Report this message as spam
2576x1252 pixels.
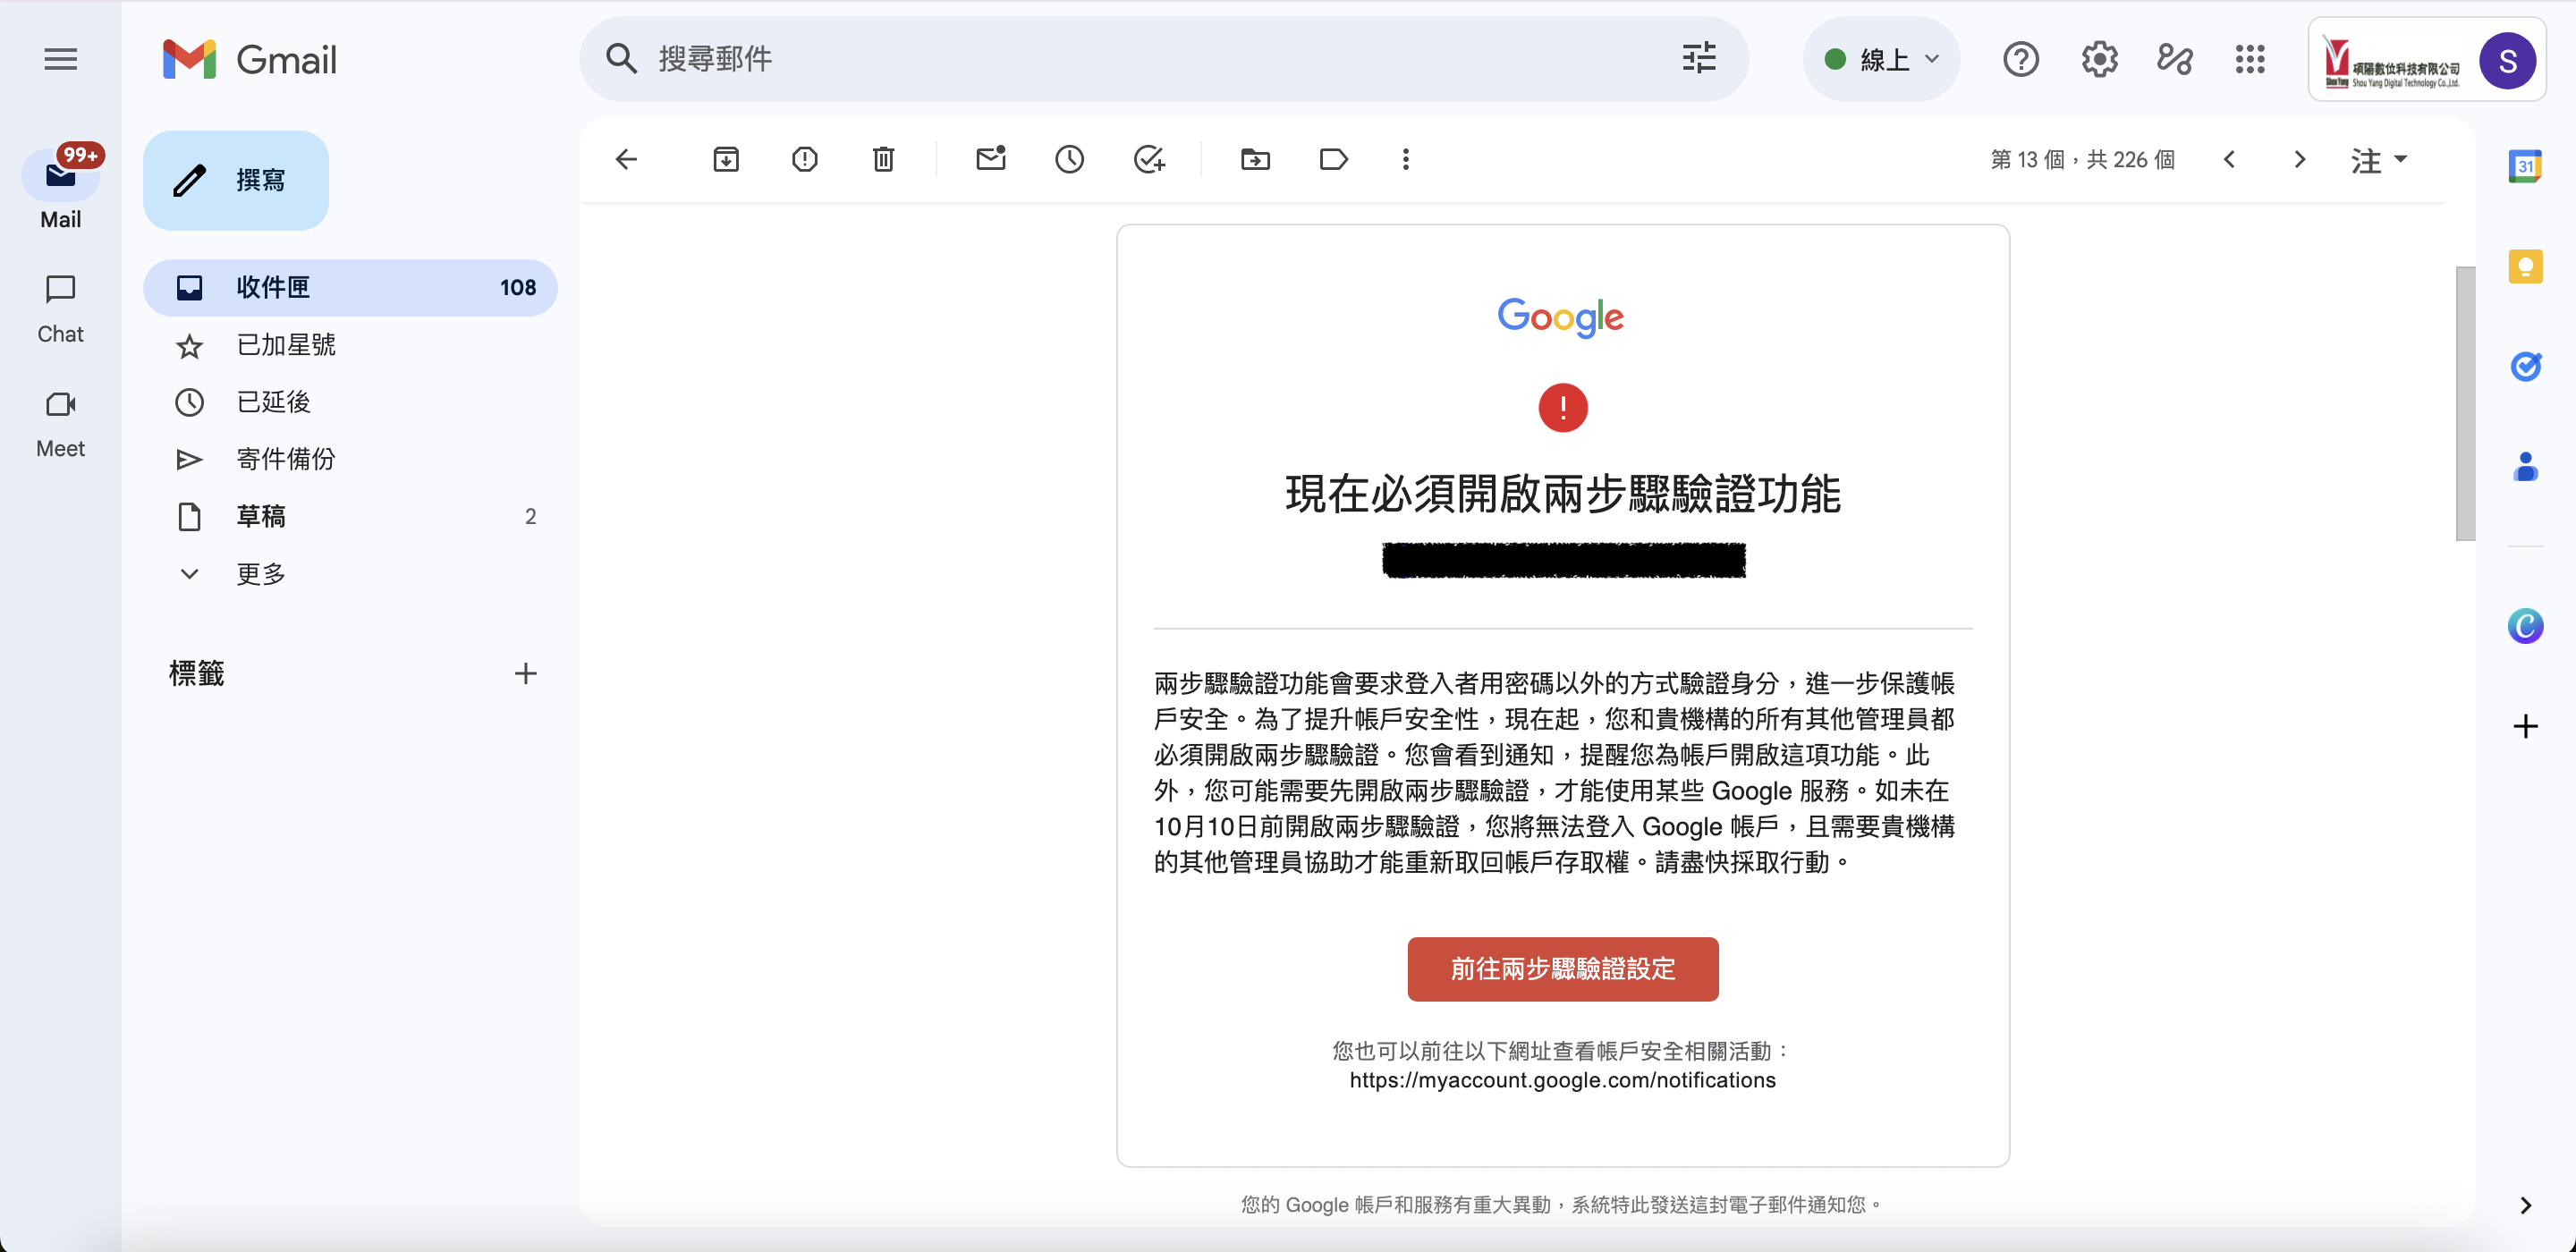pyautogui.click(x=804, y=159)
